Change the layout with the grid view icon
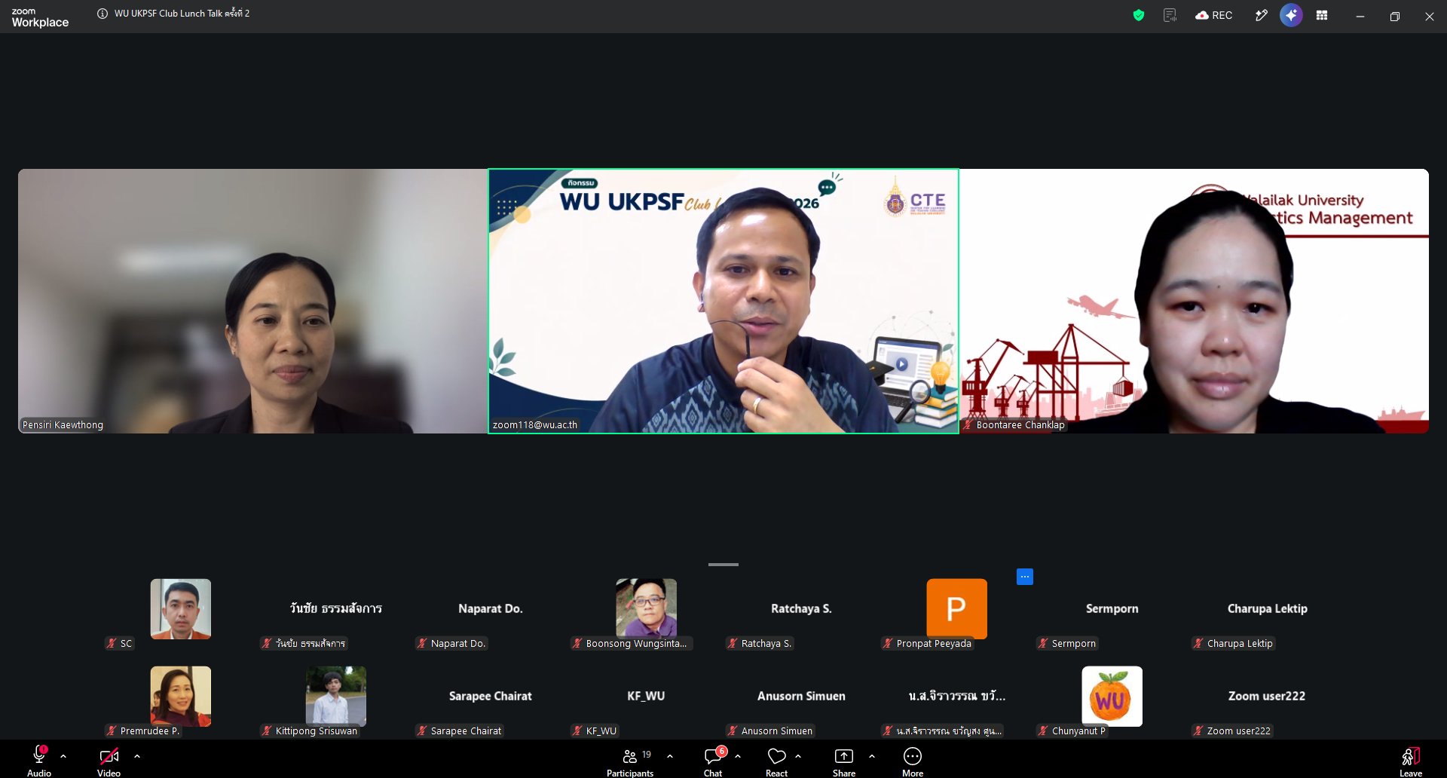Viewport: 1447px width, 778px height. click(1322, 15)
